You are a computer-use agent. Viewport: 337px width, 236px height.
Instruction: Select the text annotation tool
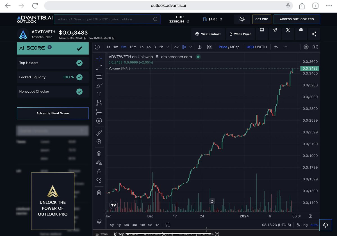tap(99, 94)
